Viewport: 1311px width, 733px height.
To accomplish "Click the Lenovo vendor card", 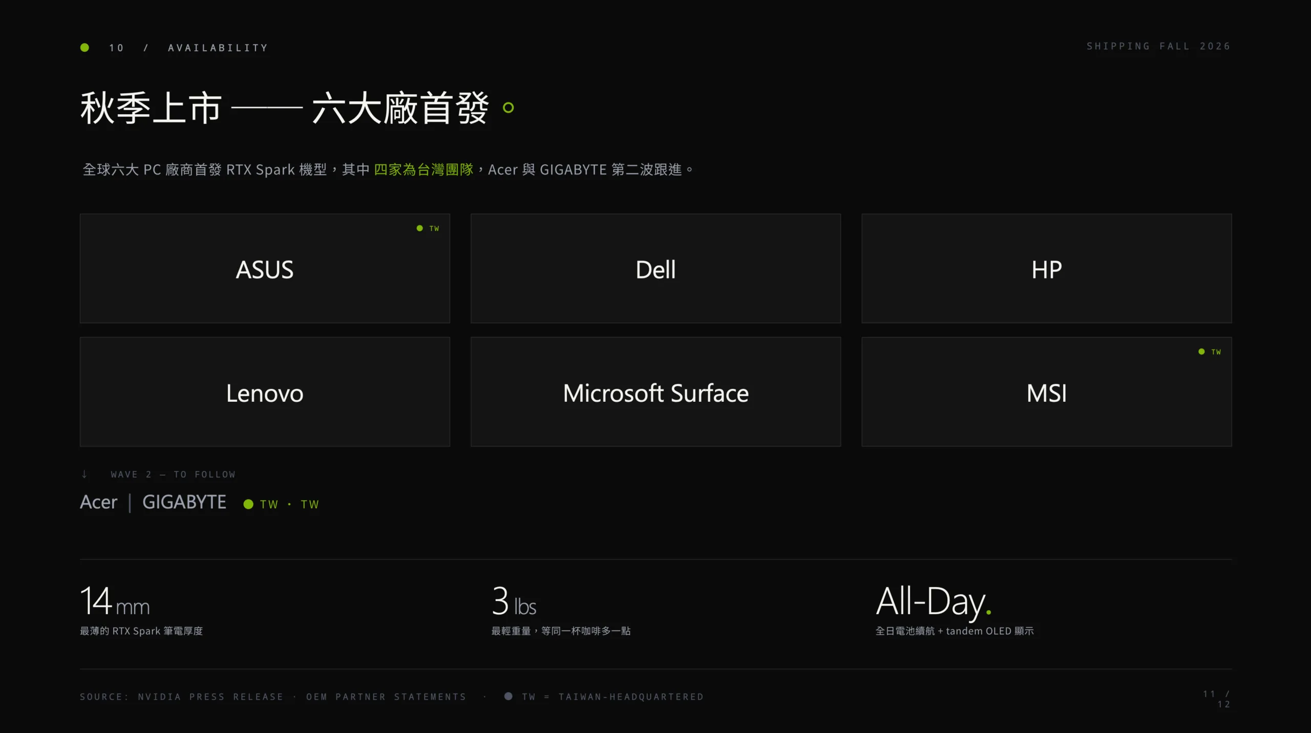I will point(265,392).
